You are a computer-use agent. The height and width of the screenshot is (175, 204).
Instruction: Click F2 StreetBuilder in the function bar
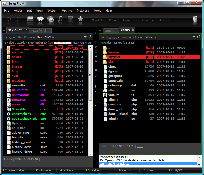coord(14,170)
